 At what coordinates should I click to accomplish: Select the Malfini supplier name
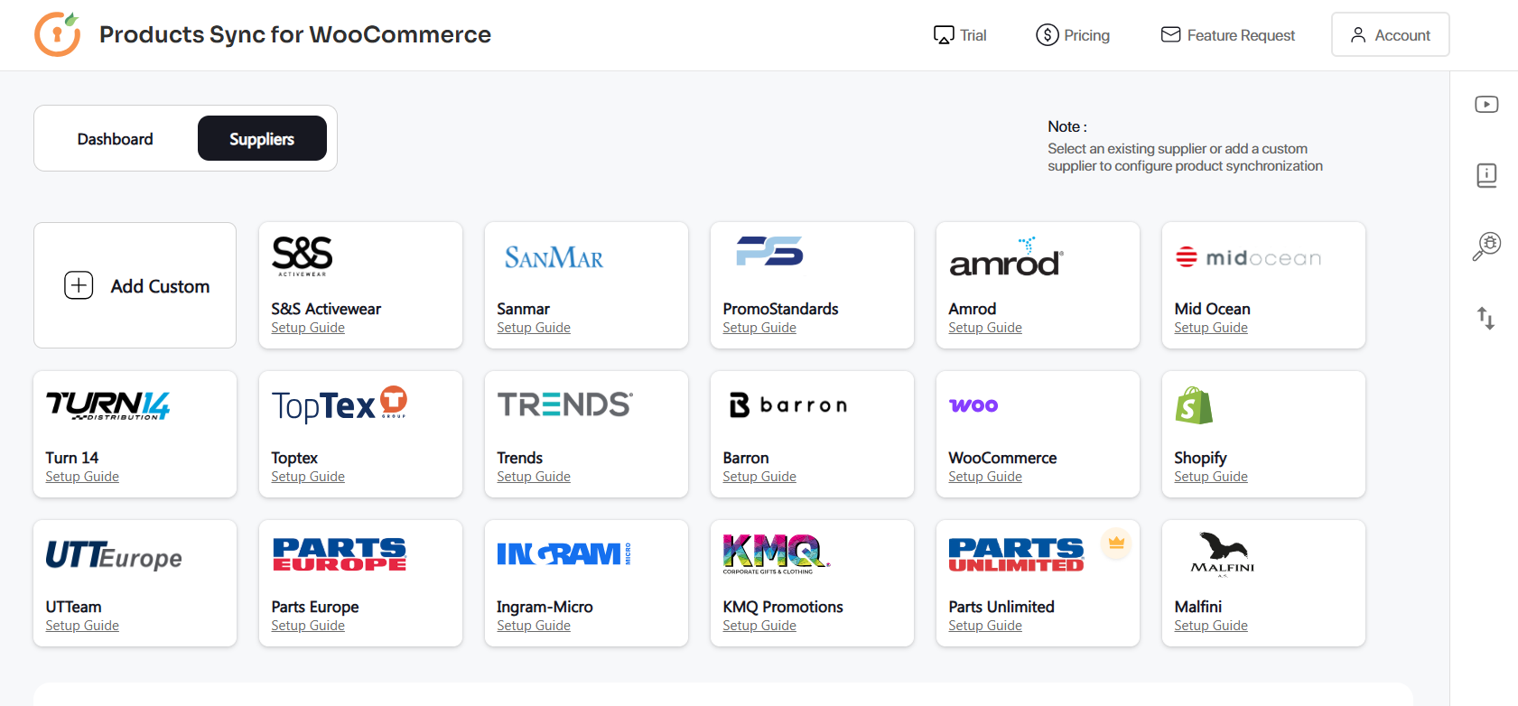click(x=1197, y=607)
